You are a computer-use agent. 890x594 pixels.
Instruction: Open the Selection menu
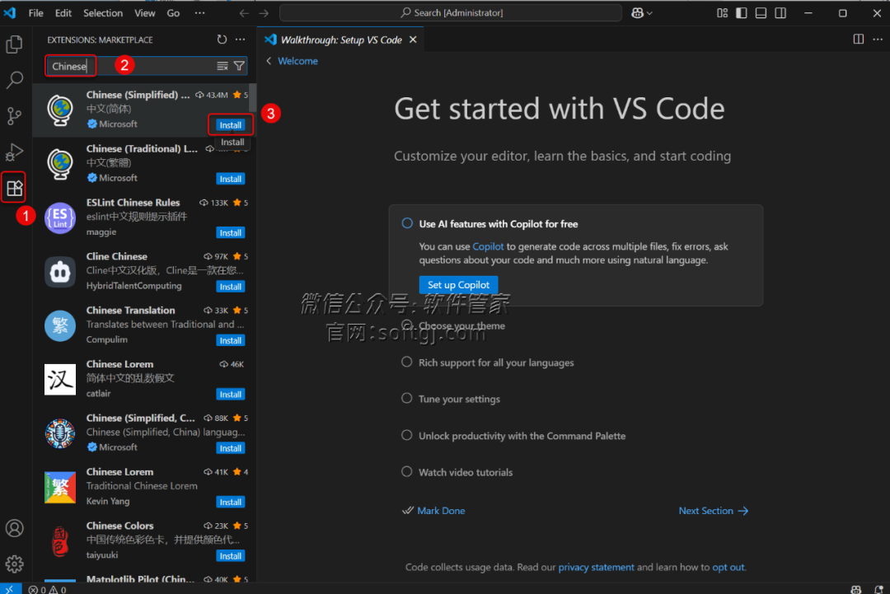pyautogui.click(x=103, y=13)
